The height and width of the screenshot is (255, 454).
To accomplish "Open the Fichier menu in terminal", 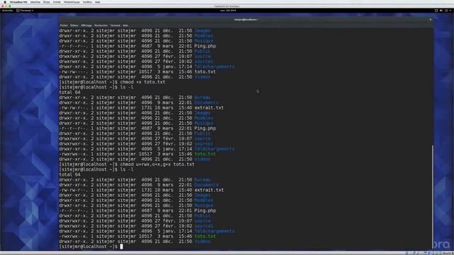I will [64, 25].
